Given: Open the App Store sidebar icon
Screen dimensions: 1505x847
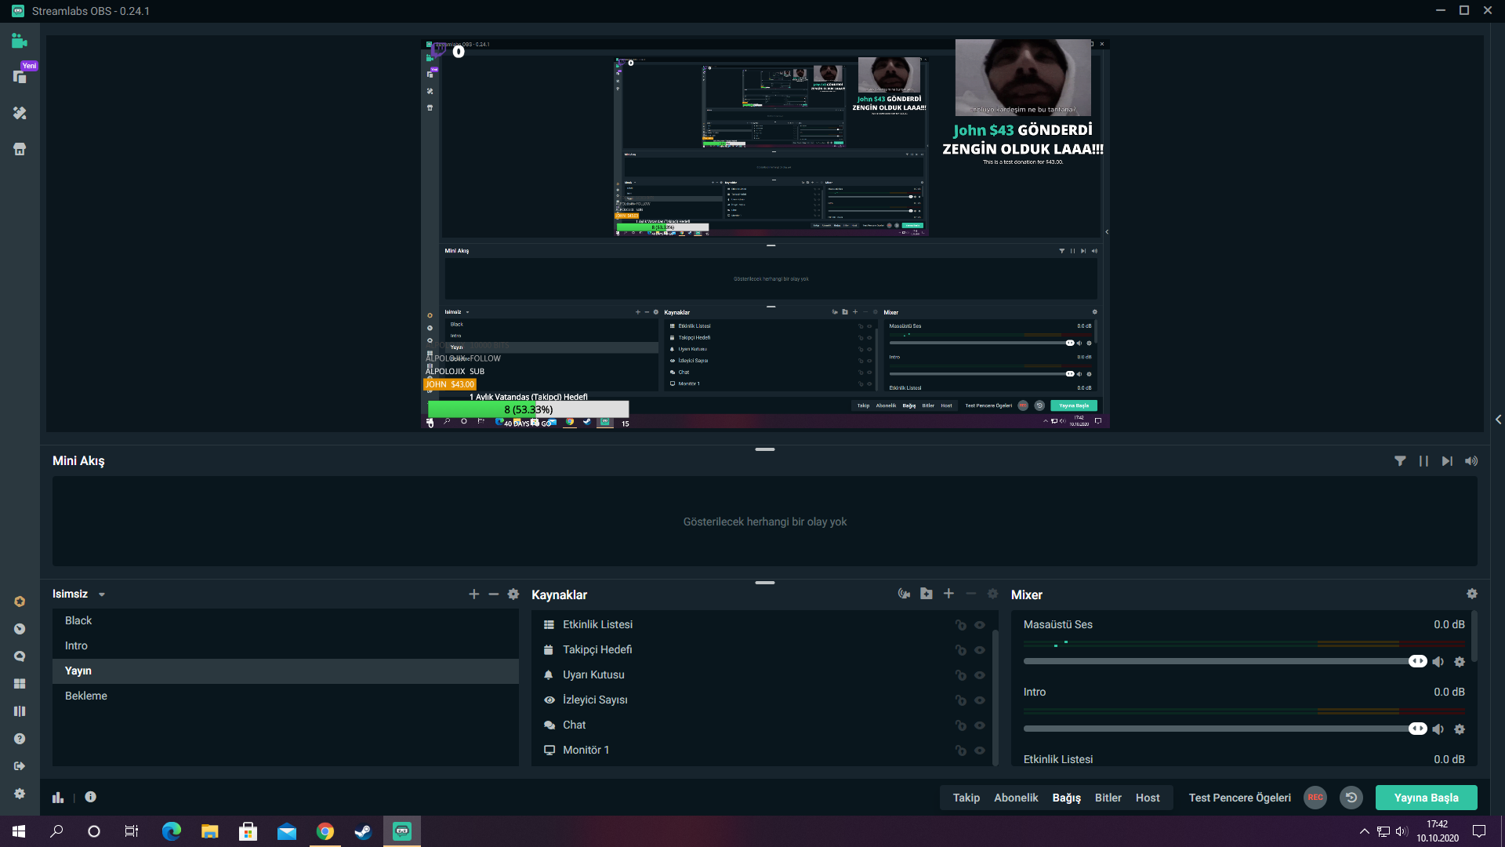Looking at the screenshot, I should click(20, 149).
